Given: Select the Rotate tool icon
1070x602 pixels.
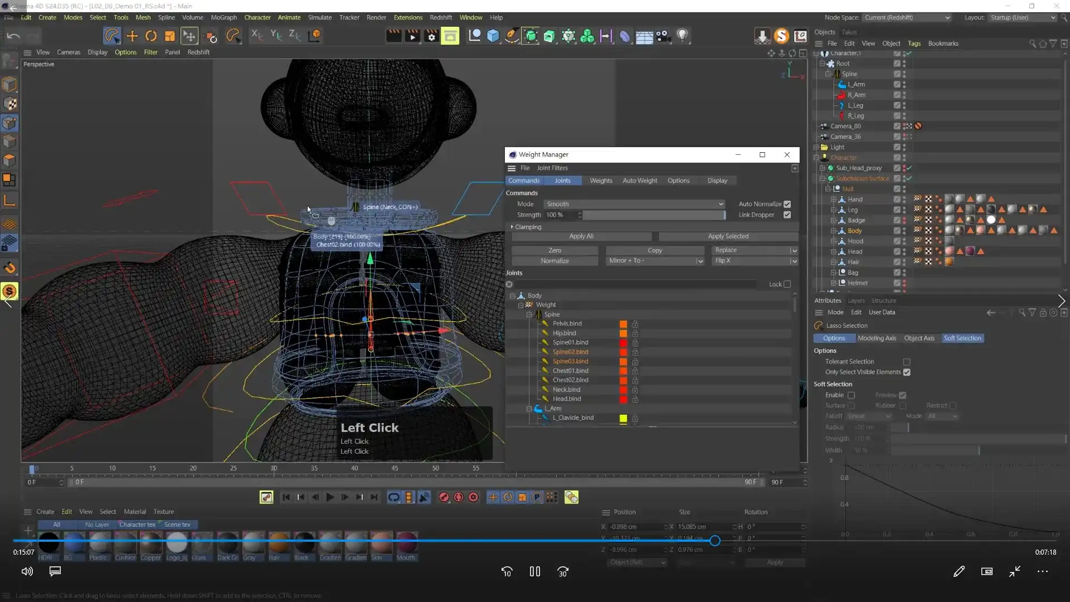Looking at the screenshot, I should 150,36.
